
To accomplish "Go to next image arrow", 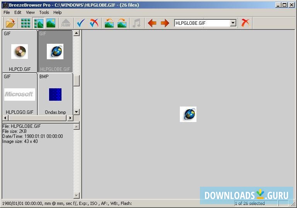I will pos(165,23).
